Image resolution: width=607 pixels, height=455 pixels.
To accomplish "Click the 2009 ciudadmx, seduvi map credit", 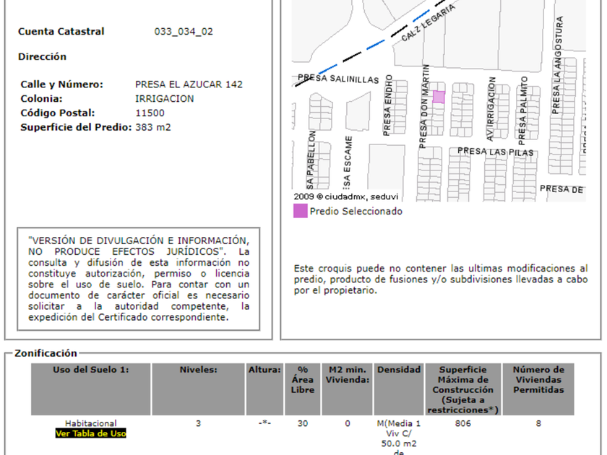I will pos(345,196).
